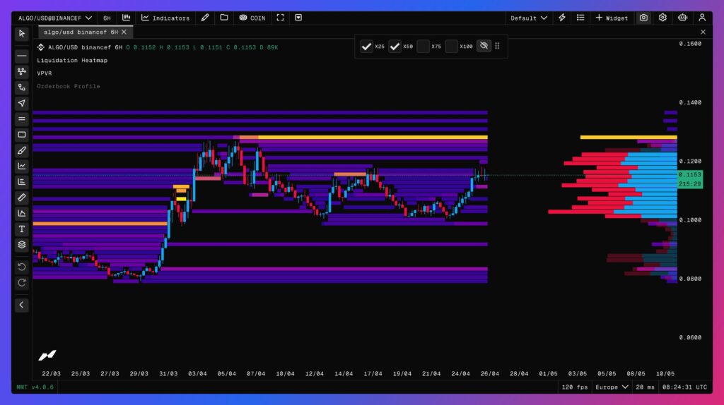Screen dimensions: 724x405
Task: Click the add Widget button
Action: tap(612, 18)
